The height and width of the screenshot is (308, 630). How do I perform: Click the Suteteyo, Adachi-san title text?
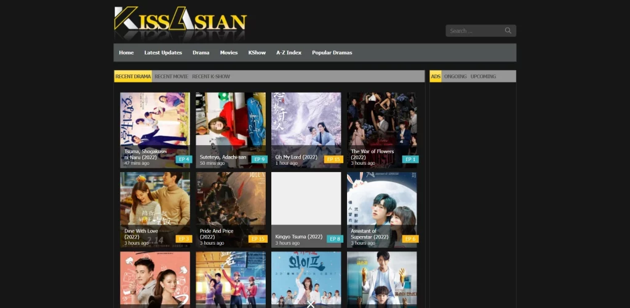click(223, 157)
